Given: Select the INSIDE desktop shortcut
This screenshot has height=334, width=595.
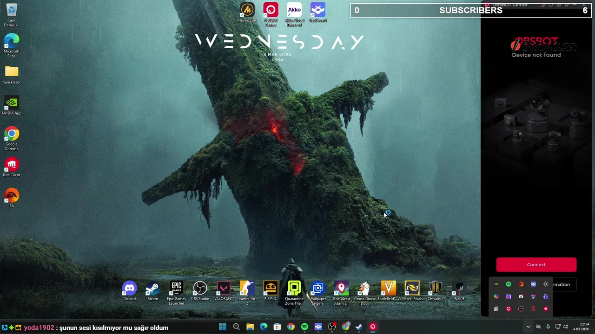Looking at the screenshot, I should [459, 291].
